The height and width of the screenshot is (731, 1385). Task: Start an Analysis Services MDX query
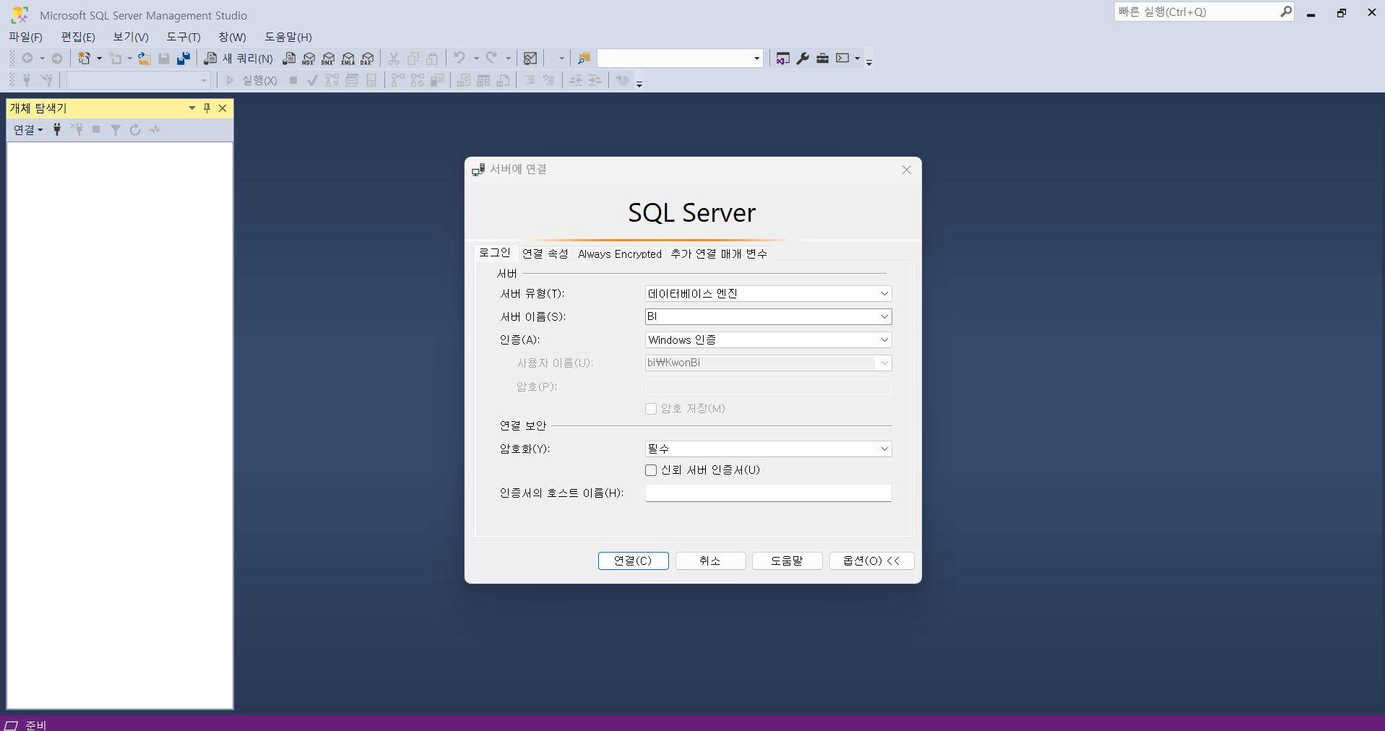pos(309,59)
